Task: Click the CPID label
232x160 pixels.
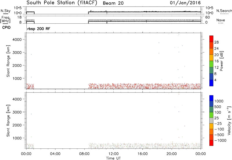Action: (6, 27)
